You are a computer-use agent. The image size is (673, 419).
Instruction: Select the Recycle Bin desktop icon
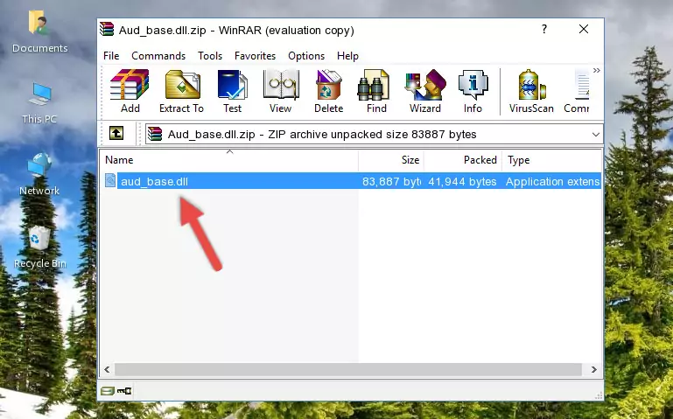(x=39, y=248)
